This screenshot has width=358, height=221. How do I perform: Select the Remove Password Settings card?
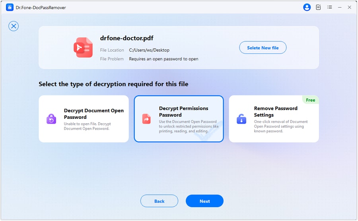(274, 119)
